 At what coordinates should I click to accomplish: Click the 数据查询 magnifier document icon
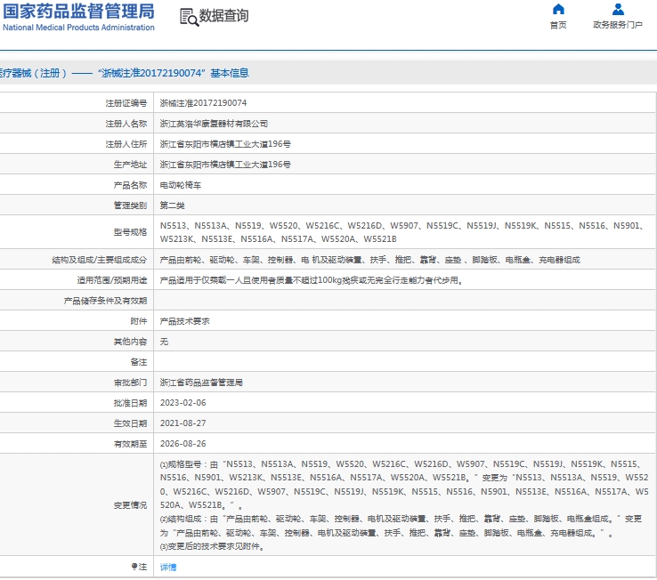(x=189, y=17)
